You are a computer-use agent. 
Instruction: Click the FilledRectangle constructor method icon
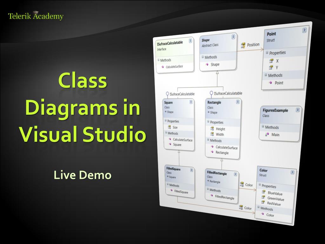(x=211, y=195)
